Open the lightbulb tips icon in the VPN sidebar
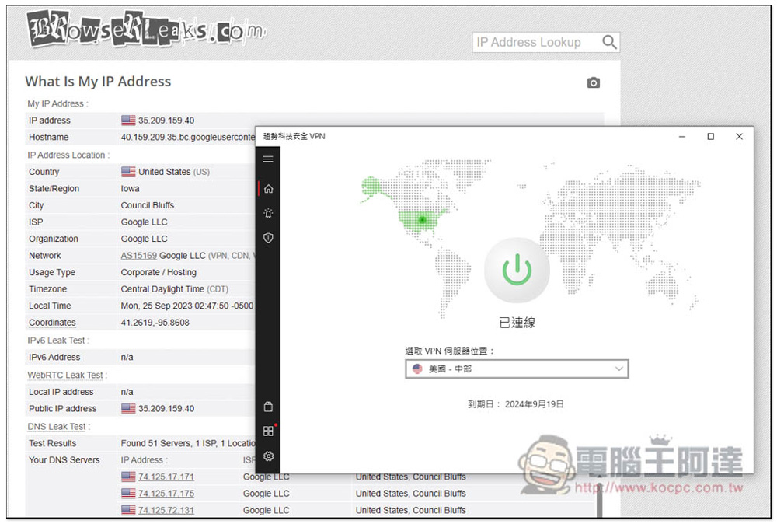 point(268,214)
